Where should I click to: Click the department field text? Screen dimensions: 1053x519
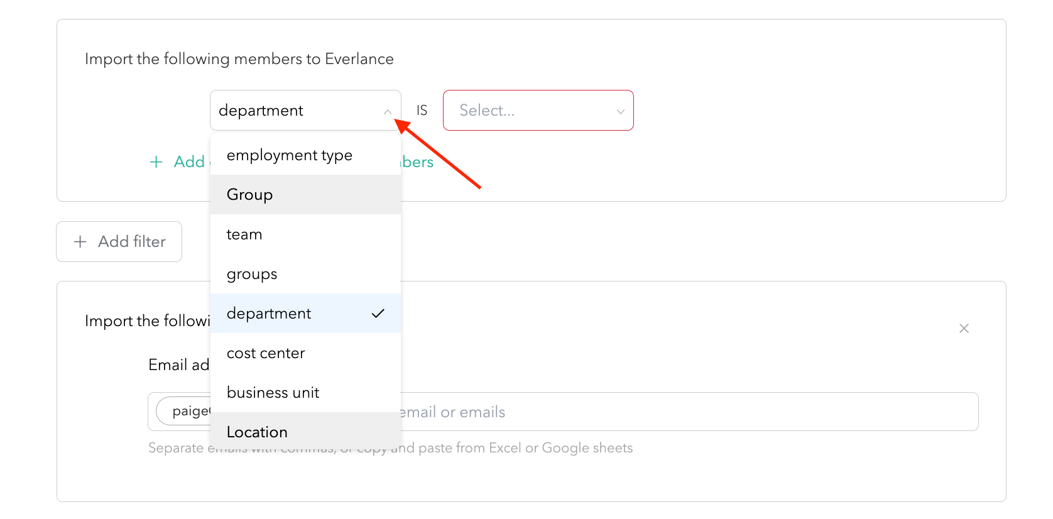261,111
